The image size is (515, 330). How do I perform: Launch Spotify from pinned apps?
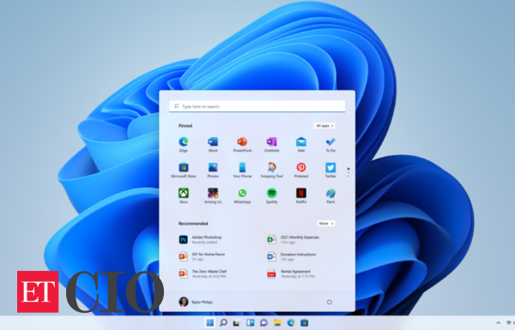(x=271, y=195)
